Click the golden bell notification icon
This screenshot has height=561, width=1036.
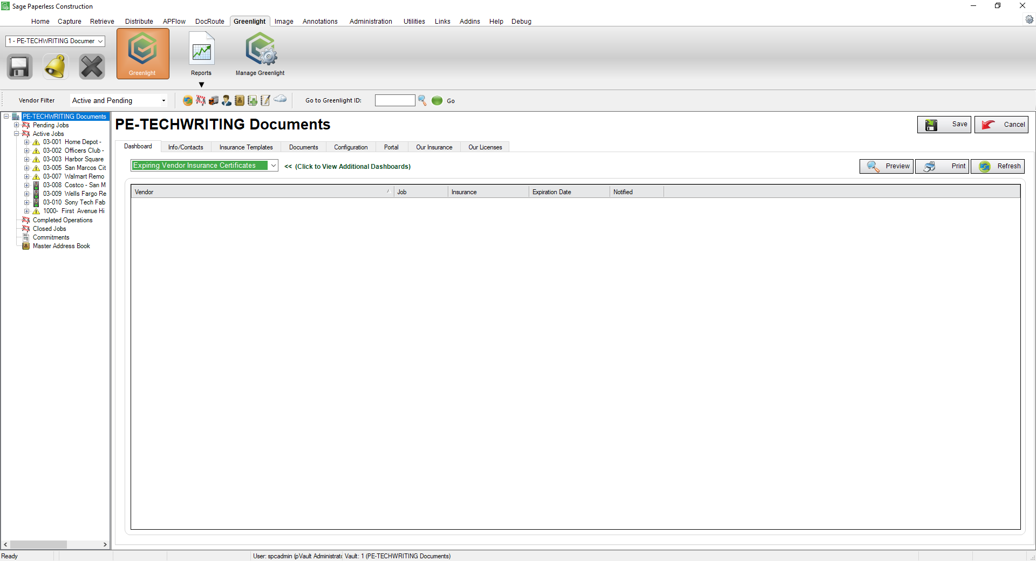[56, 67]
